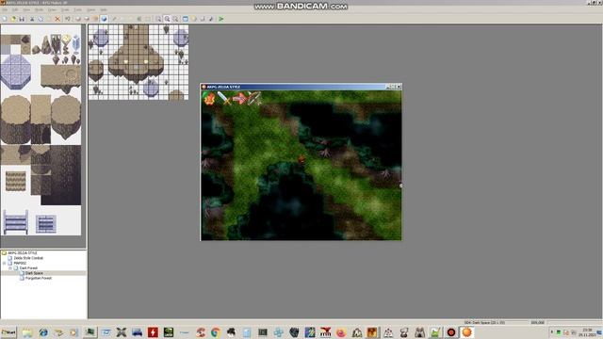Select the MAP002 map entry
Screen dimensions: 603x339
click(x=20, y=263)
